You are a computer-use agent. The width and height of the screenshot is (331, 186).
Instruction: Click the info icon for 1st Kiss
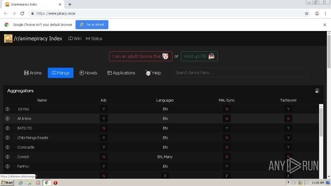tap(7, 109)
